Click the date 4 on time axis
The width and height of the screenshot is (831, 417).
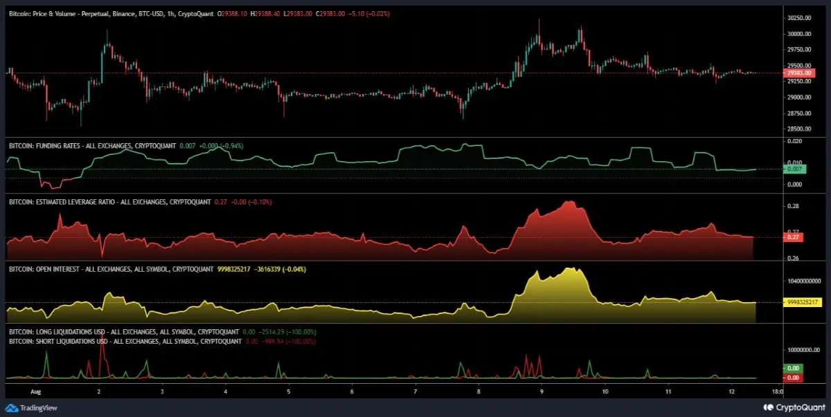pos(226,391)
